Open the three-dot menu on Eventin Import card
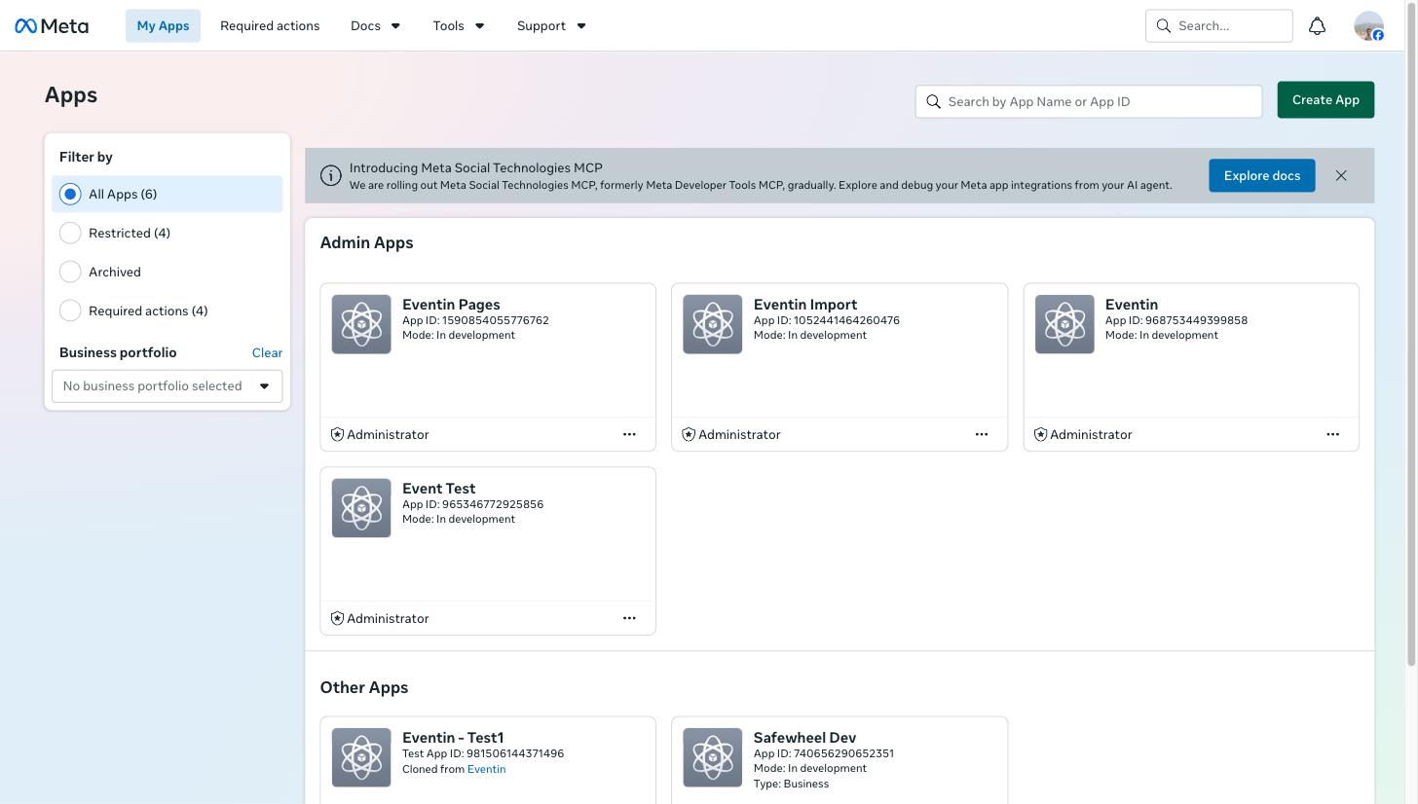1418x804 pixels. pyautogui.click(x=982, y=434)
